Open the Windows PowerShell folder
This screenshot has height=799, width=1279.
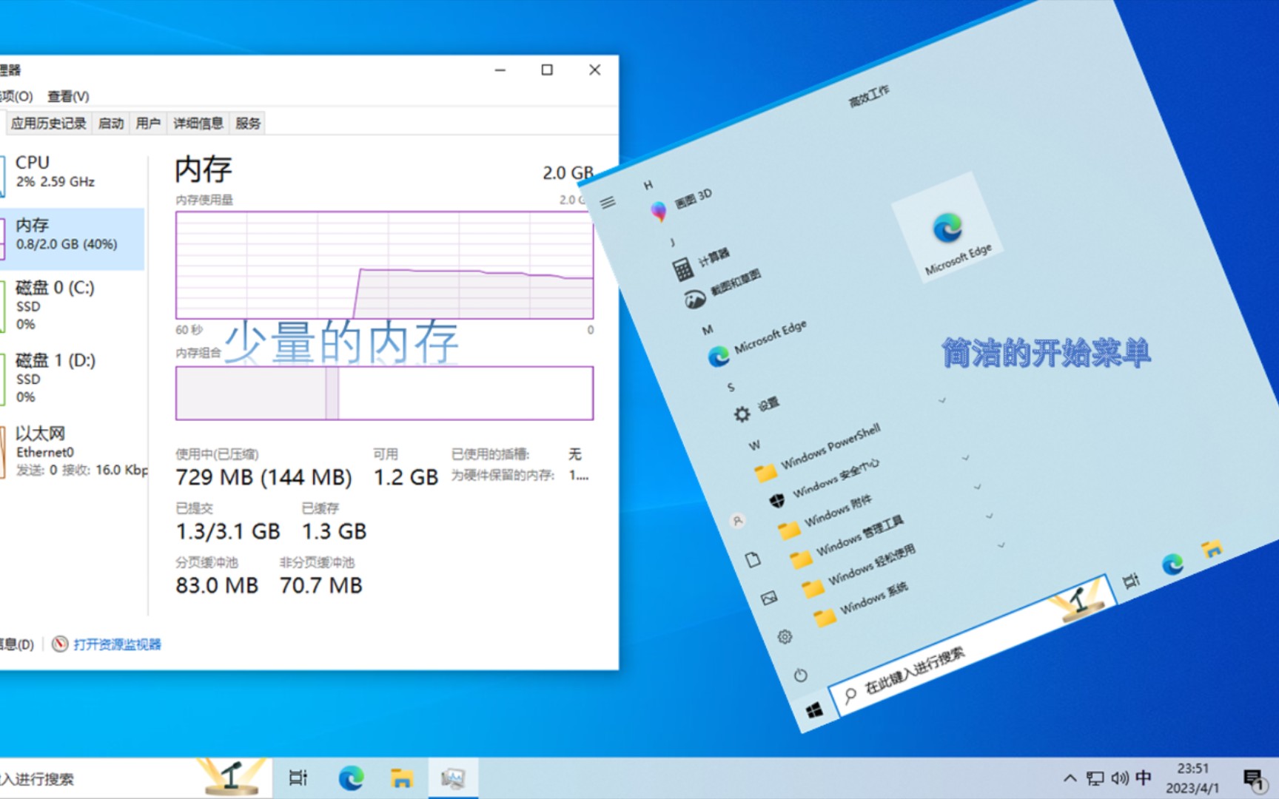coord(818,453)
